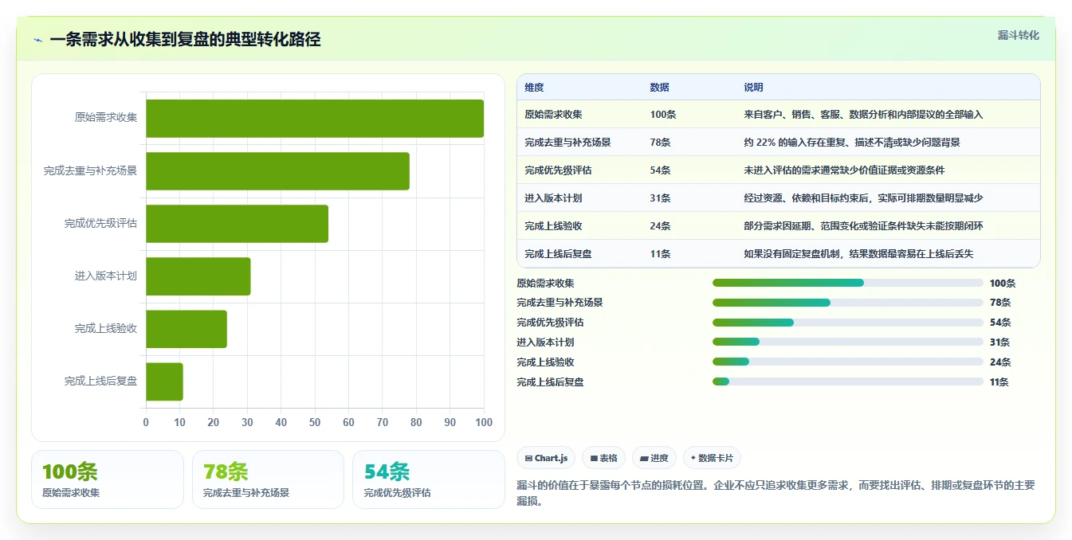Click the 表格 tag chip
This screenshot has height=540, width=1072.
tap(604, 458)
